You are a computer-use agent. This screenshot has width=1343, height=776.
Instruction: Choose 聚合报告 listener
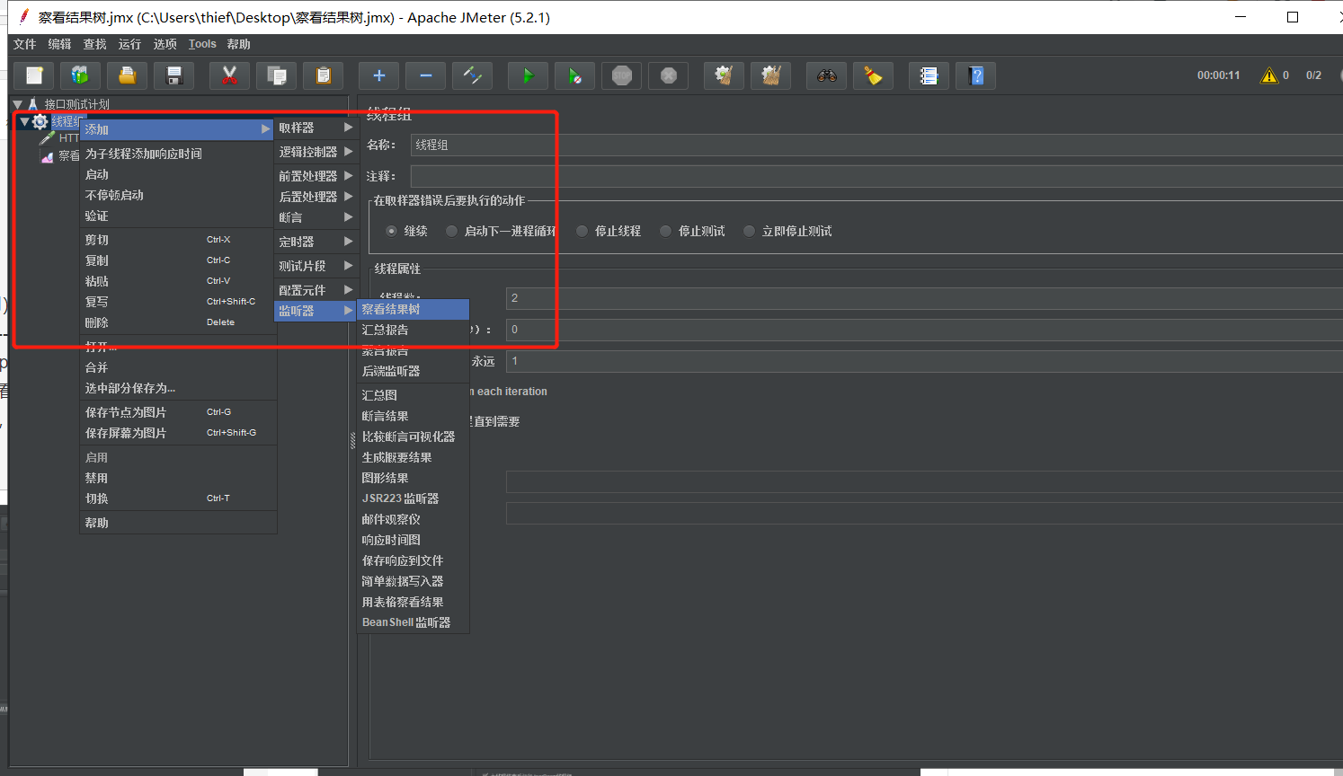(x=414, y=350)
